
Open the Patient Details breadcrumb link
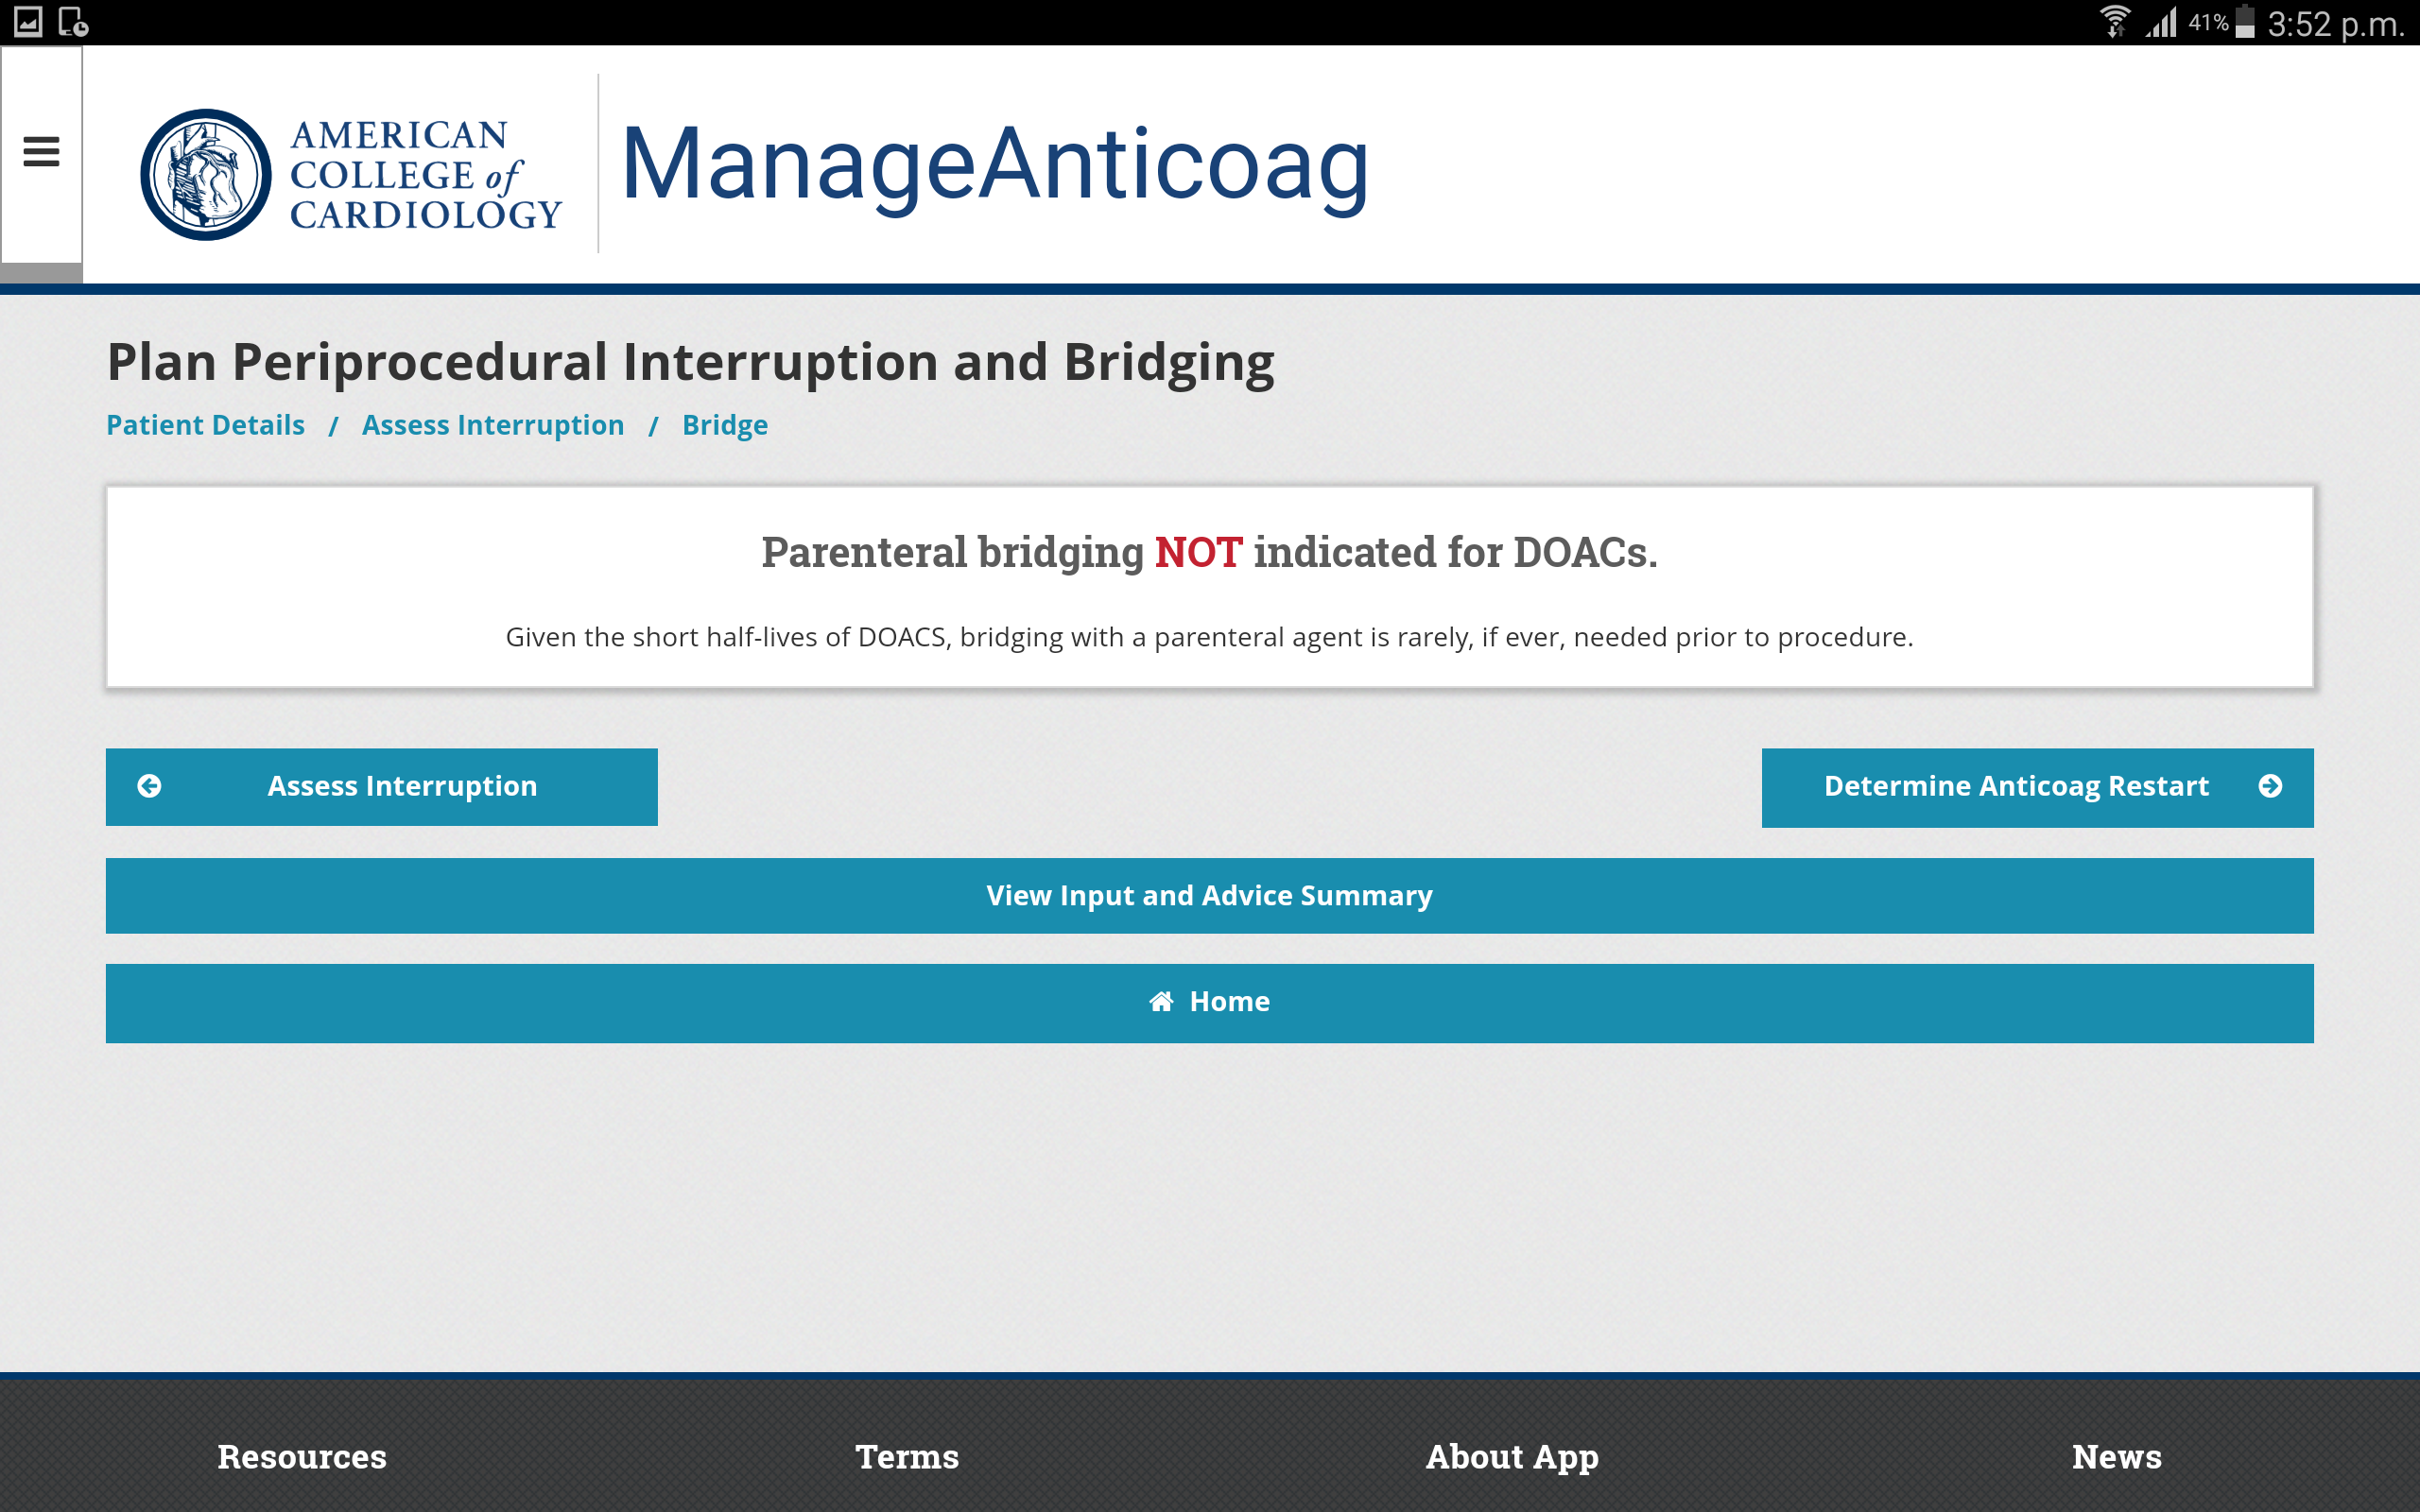point(205,425)
